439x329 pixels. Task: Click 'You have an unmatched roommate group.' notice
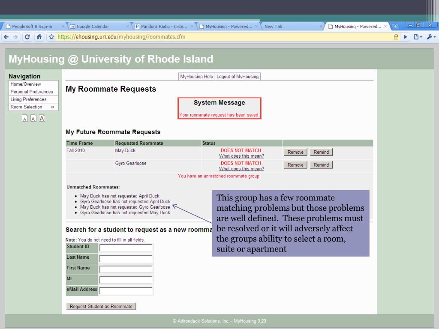[219, 176]
